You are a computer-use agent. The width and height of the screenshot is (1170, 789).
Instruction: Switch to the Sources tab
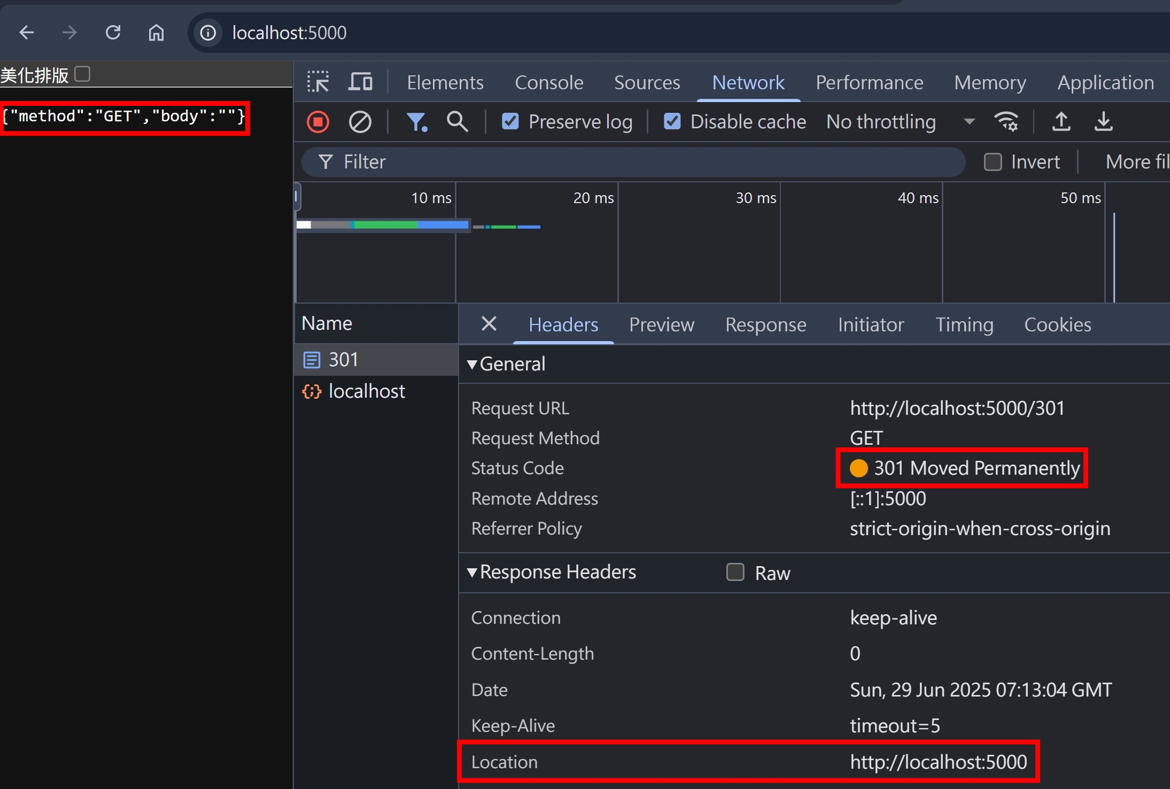647,82
